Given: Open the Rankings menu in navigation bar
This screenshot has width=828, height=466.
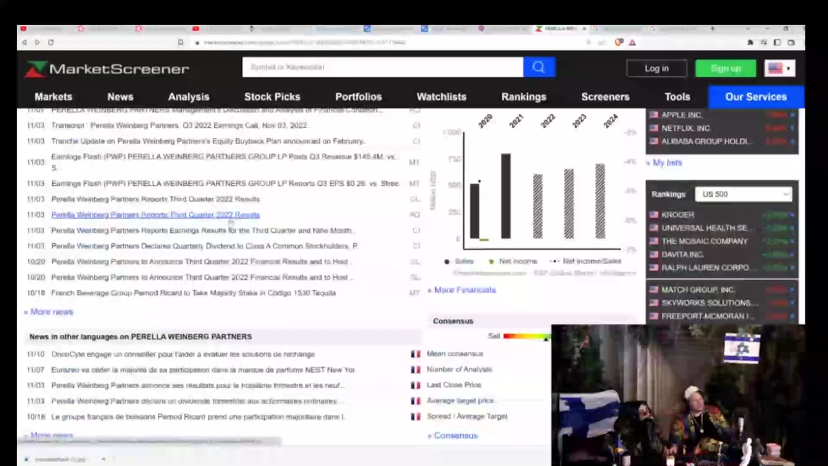Looking at the screenshot, I should click(524, 96).
